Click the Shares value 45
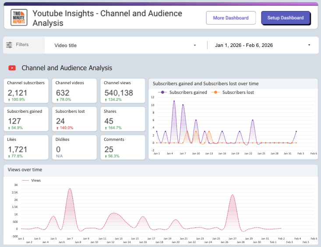321x247 pixels. tap(109, 121)
